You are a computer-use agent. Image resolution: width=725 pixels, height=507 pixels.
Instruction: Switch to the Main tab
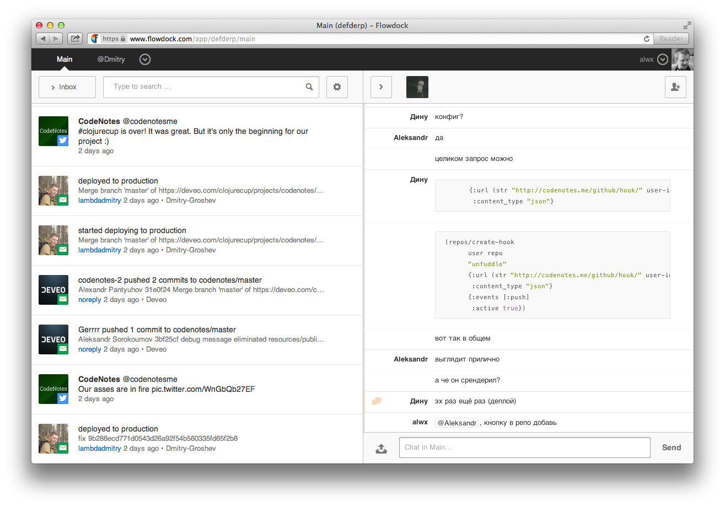point(65,60)
